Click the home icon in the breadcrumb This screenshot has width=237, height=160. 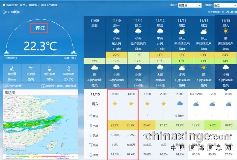[x=4, y=6]
